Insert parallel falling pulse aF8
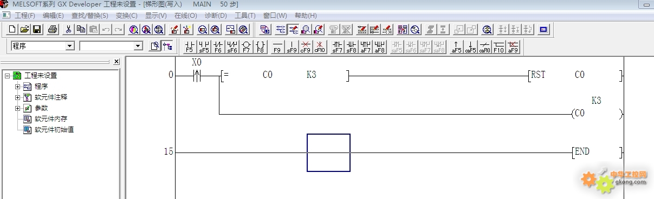654x199 pixels. 379,47
